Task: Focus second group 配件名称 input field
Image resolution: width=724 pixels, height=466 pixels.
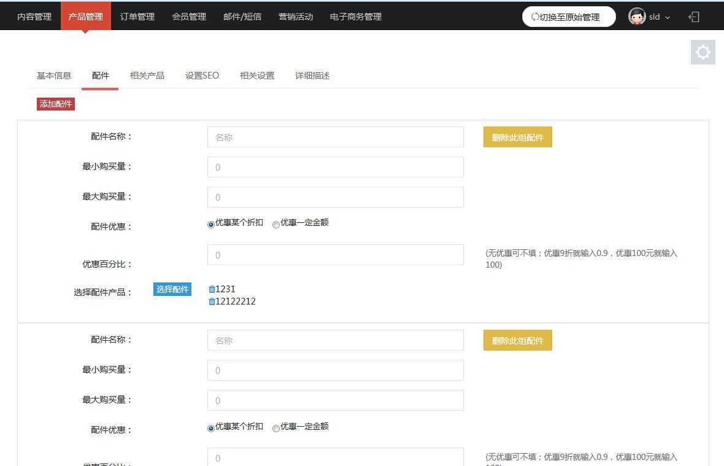Action: coord(335,340)
